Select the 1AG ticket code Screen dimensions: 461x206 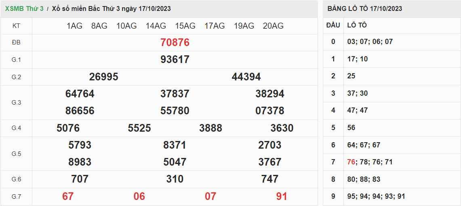(x=74, y=26)
